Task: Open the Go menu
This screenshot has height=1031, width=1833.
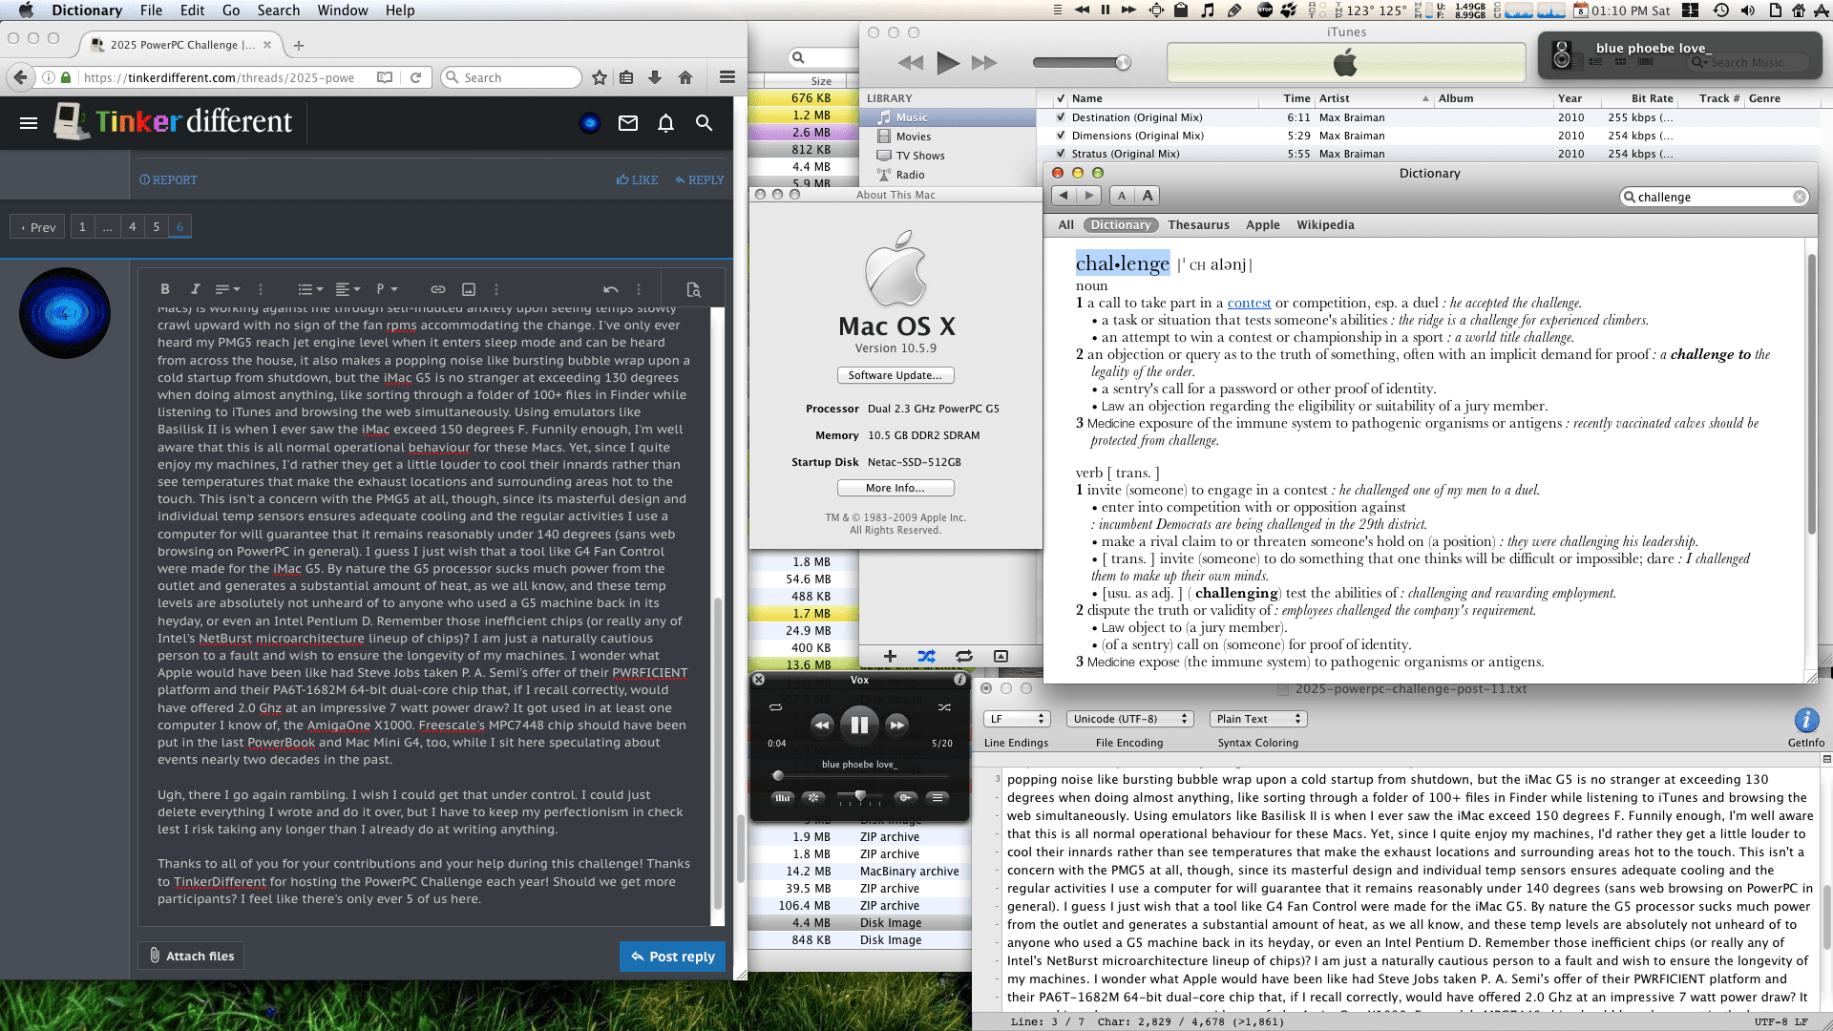Action: 231,11
